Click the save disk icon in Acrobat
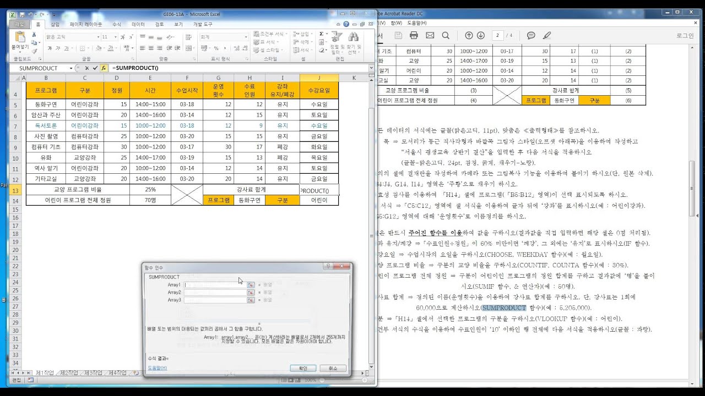The image size is (705, 396). click(x=398, y=35)
